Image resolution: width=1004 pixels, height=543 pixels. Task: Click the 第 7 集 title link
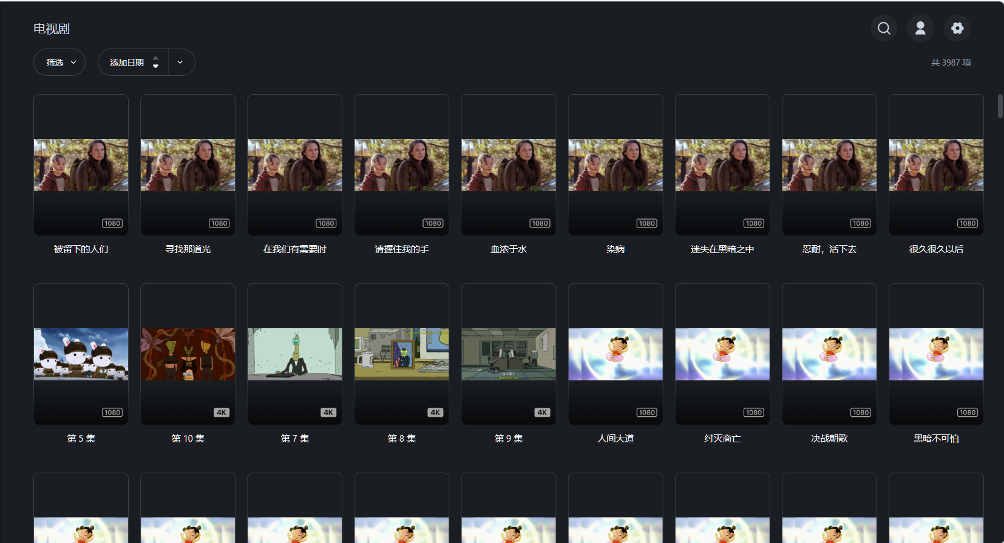pyautogui.click(x=294, y=439)
